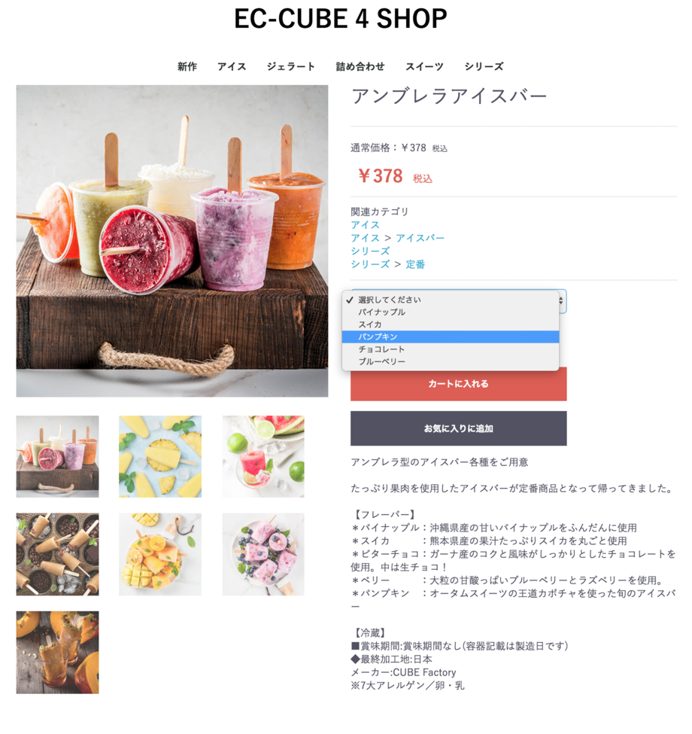View the watermelon popsicle thumbnail

(x=263, y=456)
